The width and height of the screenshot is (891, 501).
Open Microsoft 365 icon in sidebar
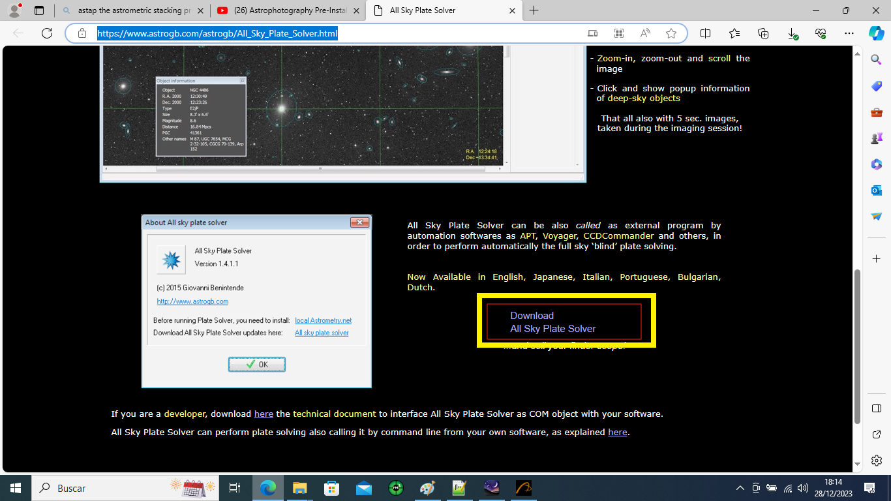tap(876, 164)
